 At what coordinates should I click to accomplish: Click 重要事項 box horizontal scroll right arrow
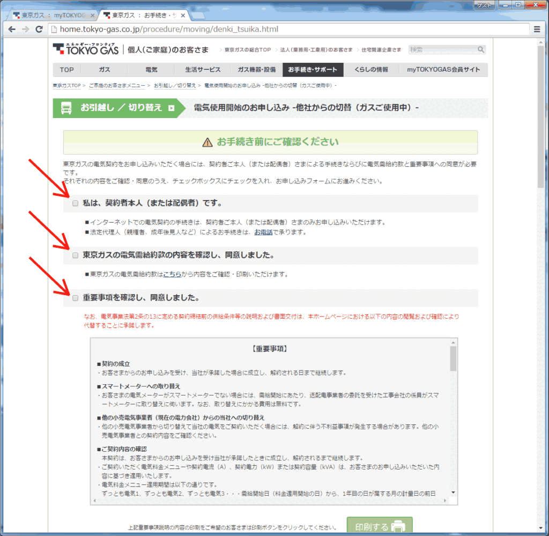click(445, 501)
